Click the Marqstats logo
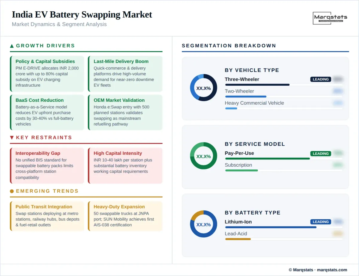The height and width of the screenshot is (276, 359). click(x=330, y=18)
